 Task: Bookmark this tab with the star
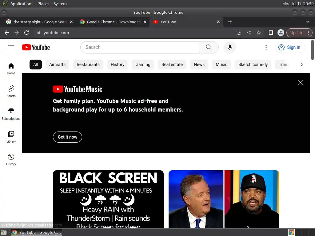pos(259,33)
